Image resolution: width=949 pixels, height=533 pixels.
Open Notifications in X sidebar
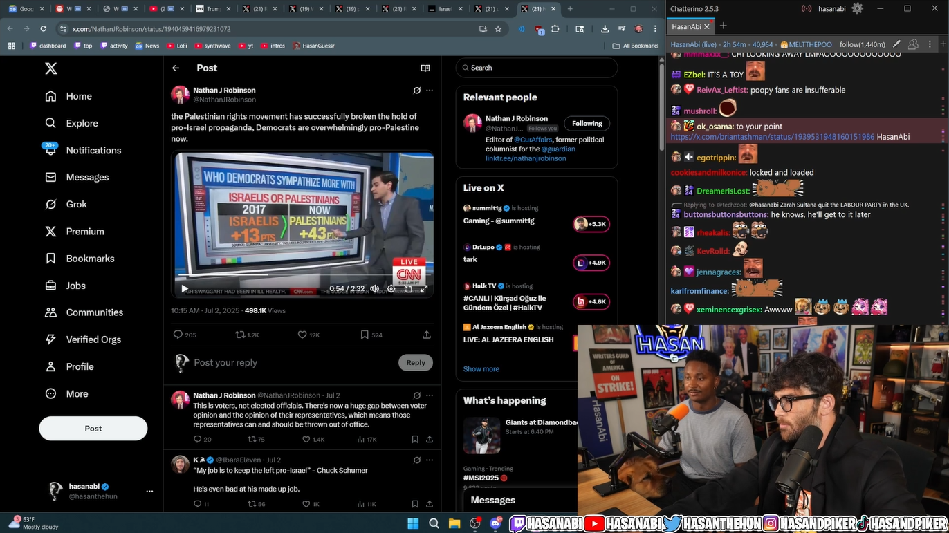coord(82,150)
